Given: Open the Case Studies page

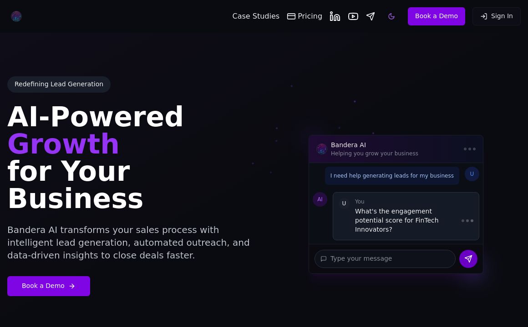Looking at the screenshot, I should click(256, 16).
